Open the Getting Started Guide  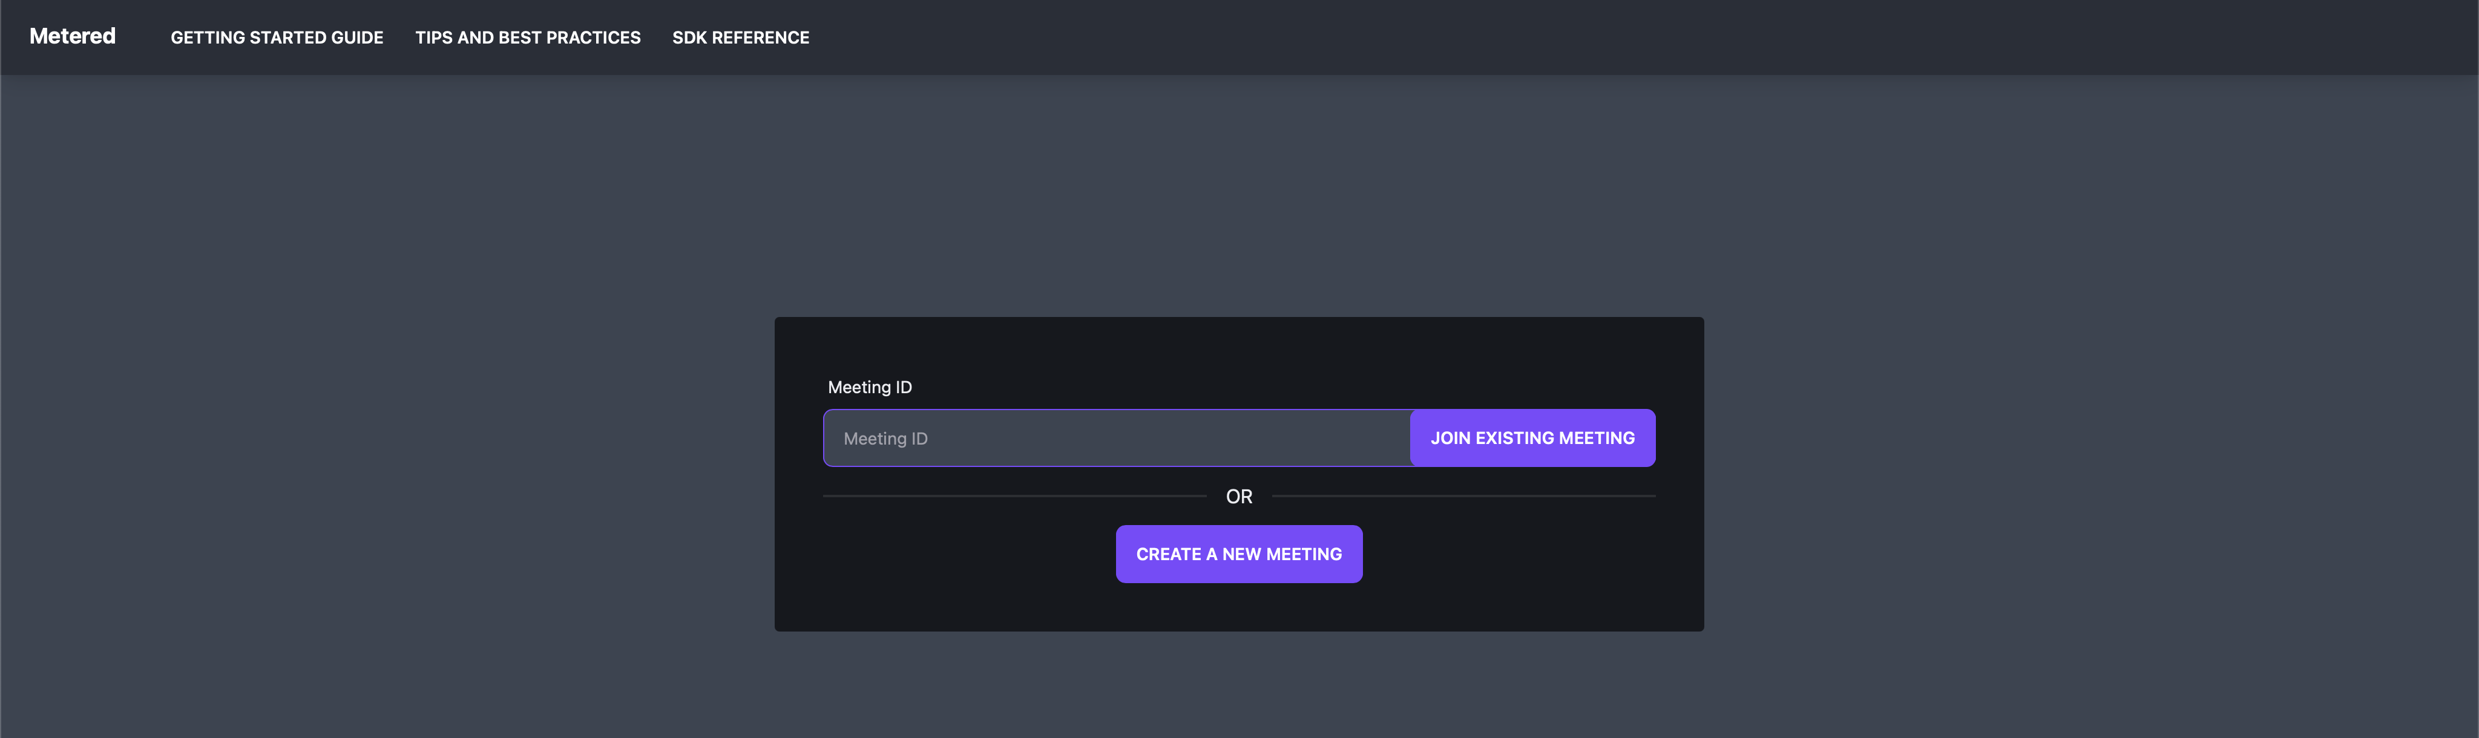(277, 38)
